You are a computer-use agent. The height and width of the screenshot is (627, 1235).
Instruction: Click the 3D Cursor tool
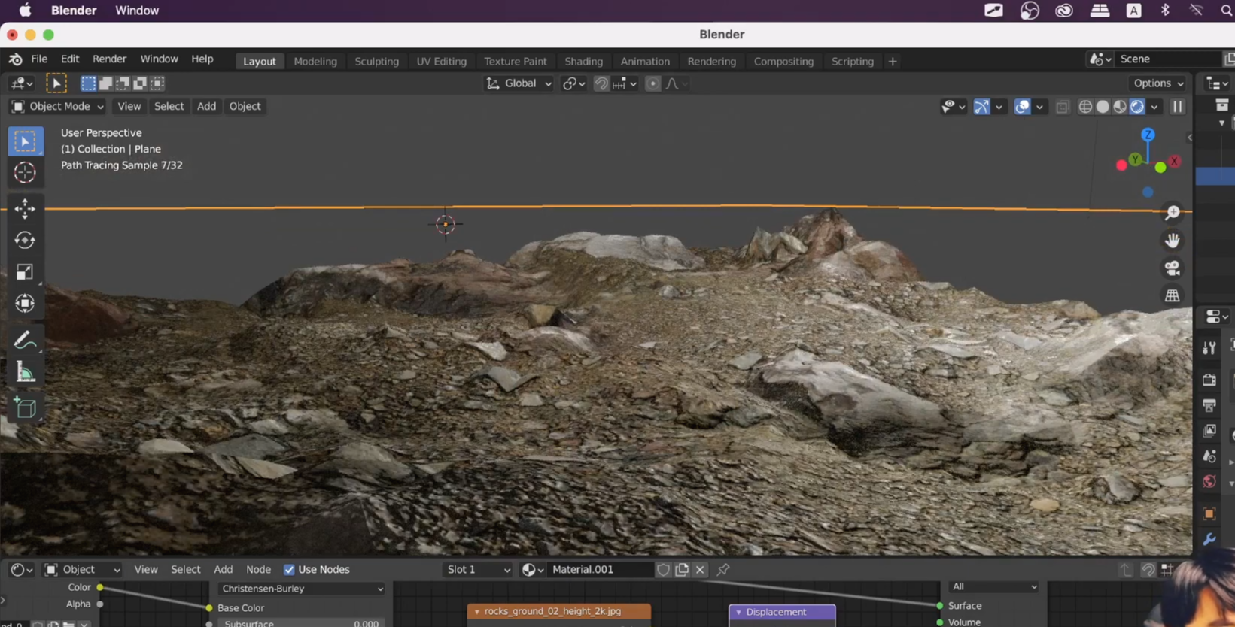25,173
